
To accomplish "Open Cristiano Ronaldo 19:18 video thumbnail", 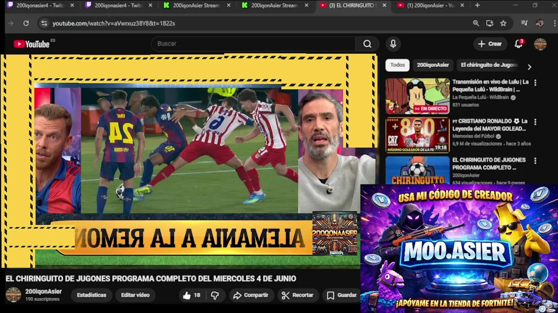I will click(417, 135).
